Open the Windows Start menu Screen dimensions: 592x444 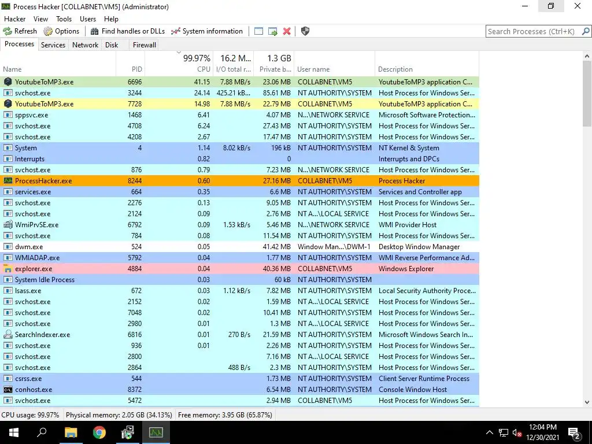pos(14,432)
